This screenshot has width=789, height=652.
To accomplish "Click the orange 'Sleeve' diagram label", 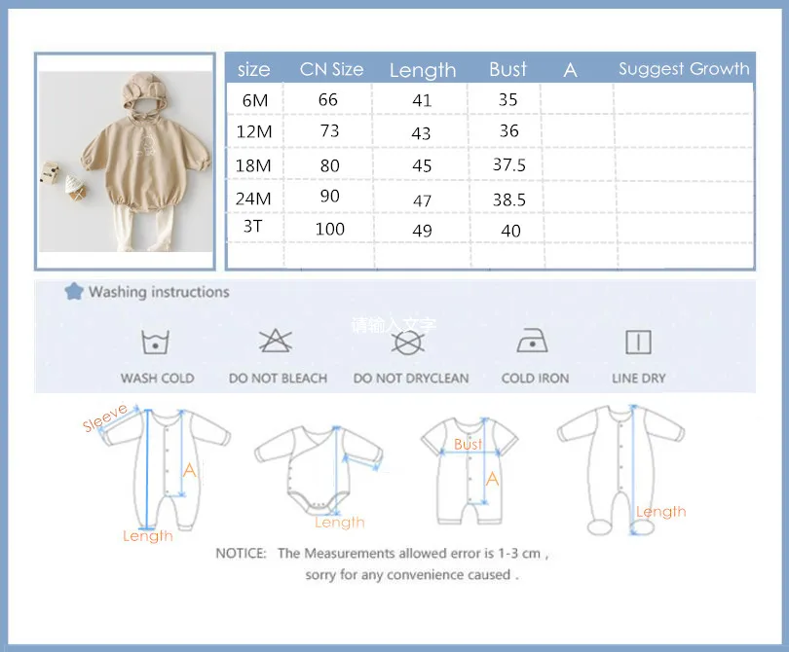I will [x=104, y=417].
